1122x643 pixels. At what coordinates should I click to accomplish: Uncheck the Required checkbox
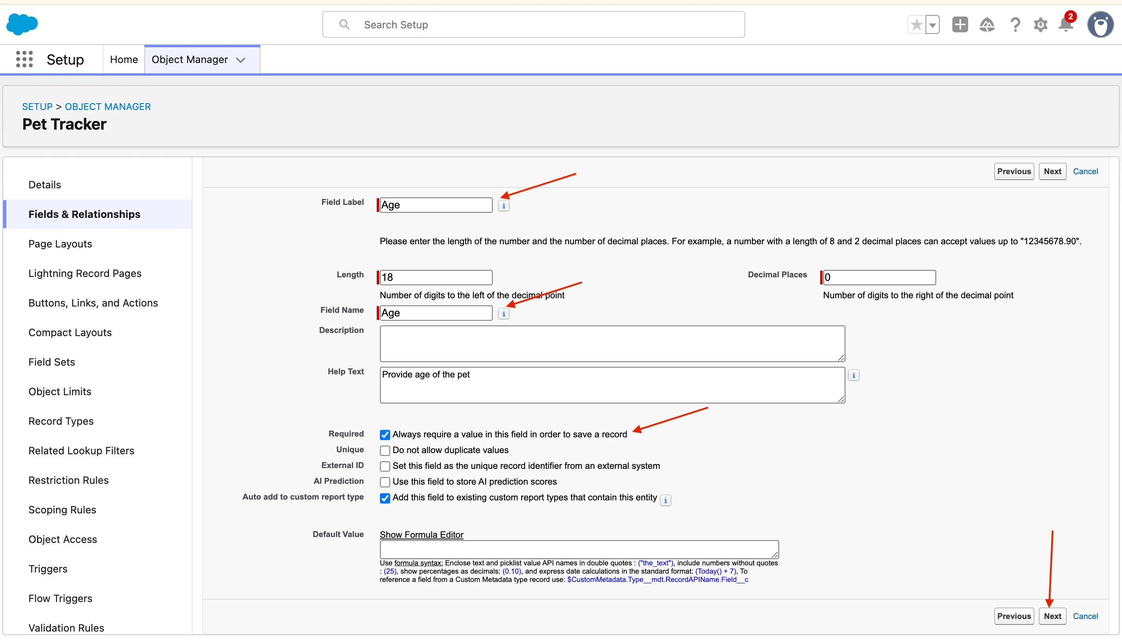pos(385,435)
